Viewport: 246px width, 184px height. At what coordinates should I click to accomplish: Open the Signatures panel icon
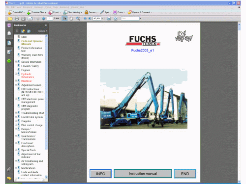(9, 52)
